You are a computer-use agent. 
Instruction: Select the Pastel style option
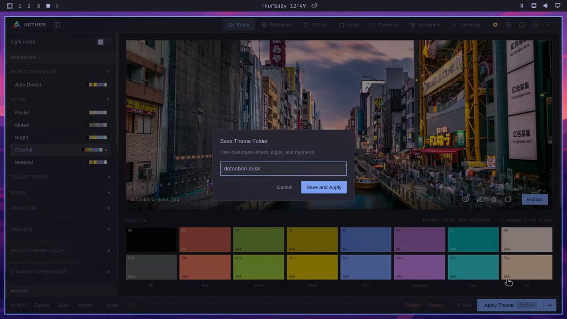pyautogui.click(x=60, y=112)
